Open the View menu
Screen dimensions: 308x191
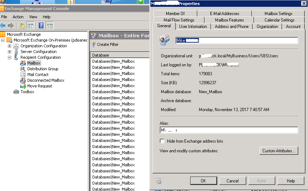point(33,17)
